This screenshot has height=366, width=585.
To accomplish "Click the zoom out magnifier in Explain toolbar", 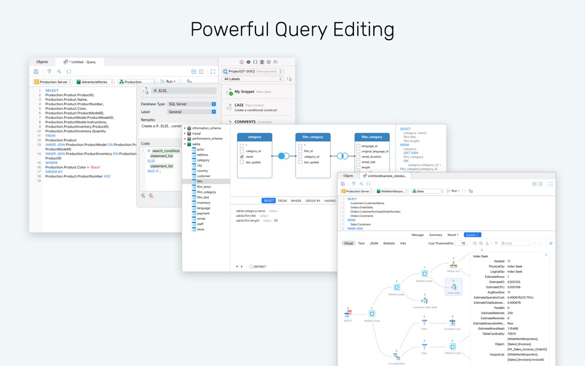I will (x=475, y=243).
